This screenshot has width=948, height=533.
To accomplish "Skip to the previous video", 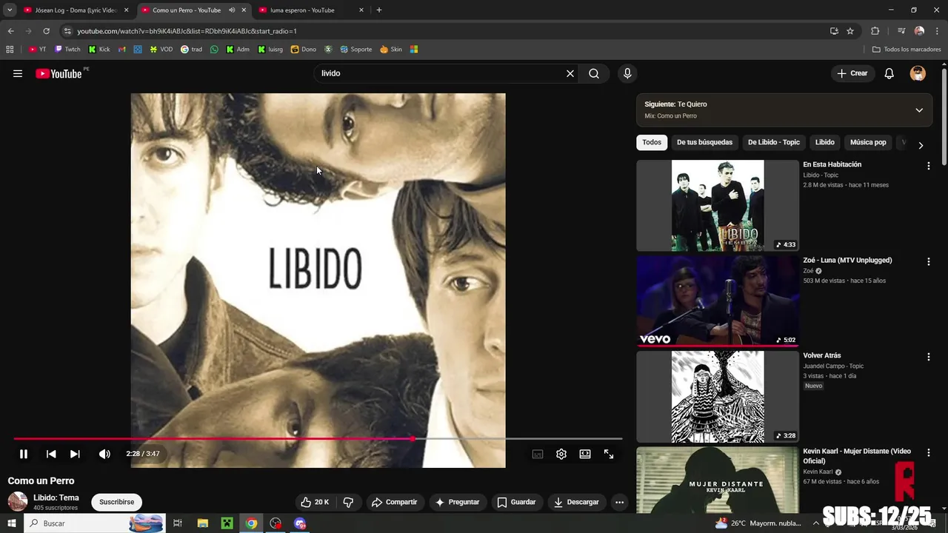I will click(x=51, y=454).
